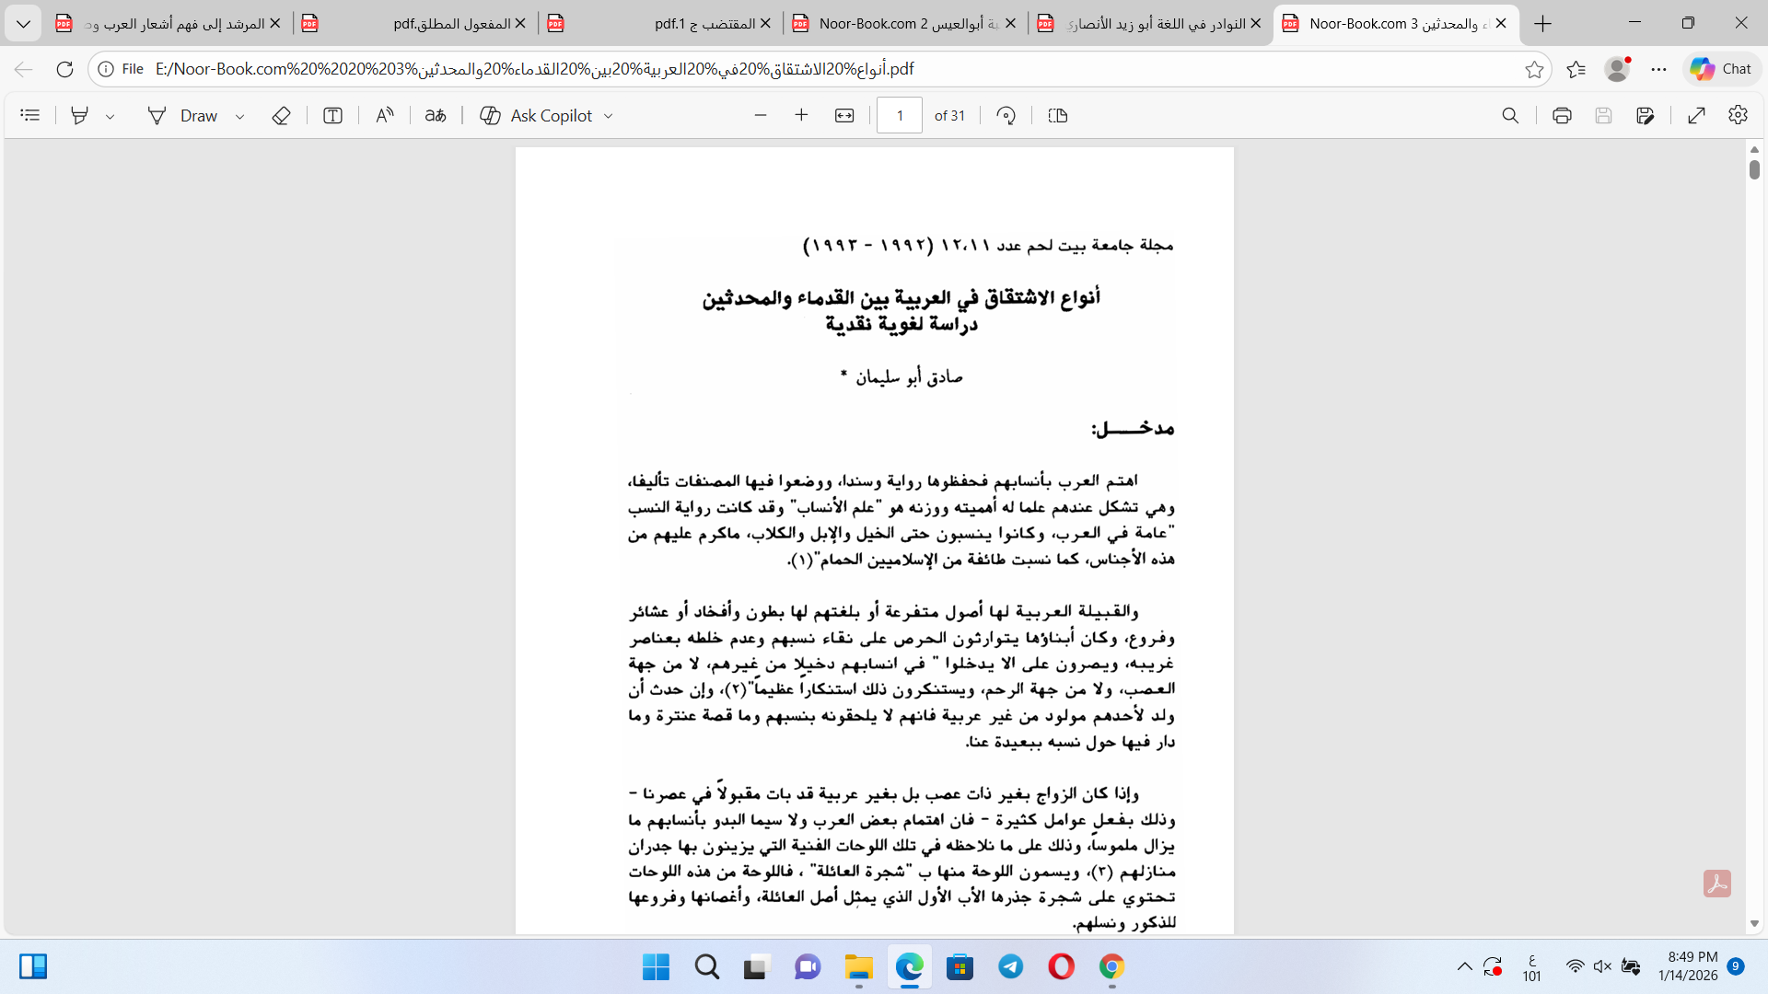This screenshot has width=1768, height=994.
Task: Show hidden system tray icons
Action: tap(1464, 966)
